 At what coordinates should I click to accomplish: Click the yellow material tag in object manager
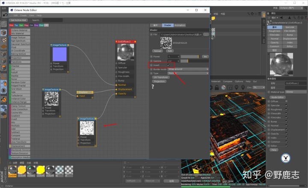click(213, 18)
